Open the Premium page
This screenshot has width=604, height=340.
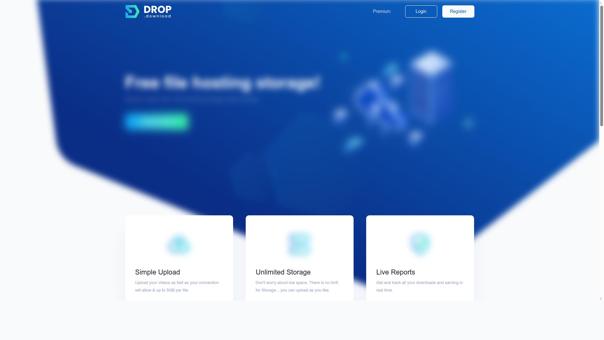pos(381,11)
